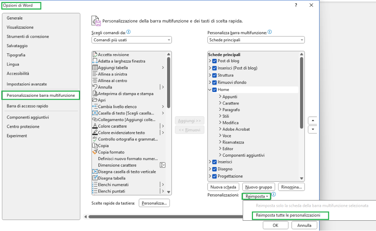
Task: Open the Salvataggio options category
Action: point(17,46)
